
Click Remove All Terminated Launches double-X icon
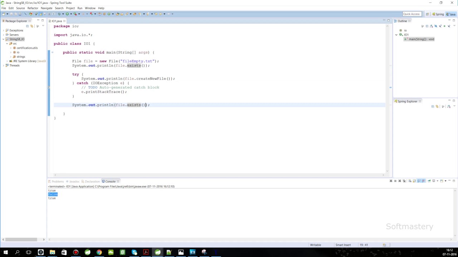(404, 181)
